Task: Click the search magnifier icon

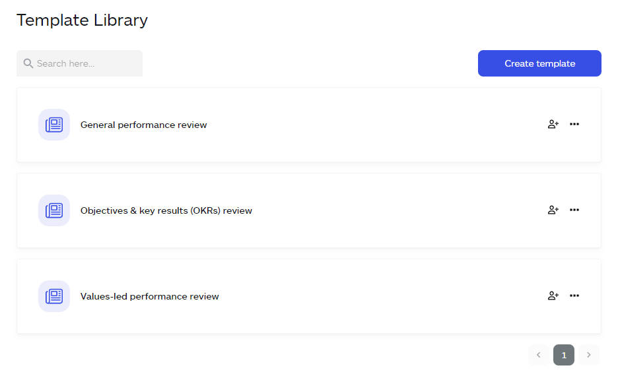Action: (28, 63)
